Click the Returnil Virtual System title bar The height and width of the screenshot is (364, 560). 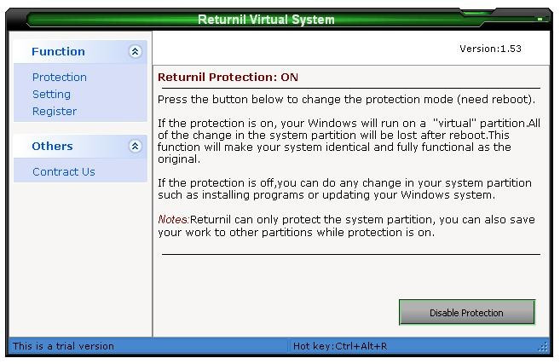pos(266,20)
